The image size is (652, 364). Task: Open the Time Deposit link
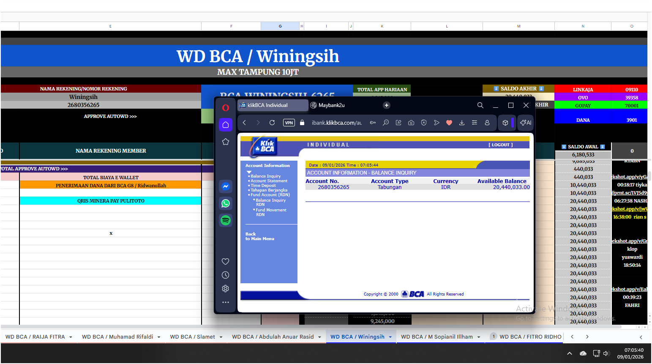[263, 186]
